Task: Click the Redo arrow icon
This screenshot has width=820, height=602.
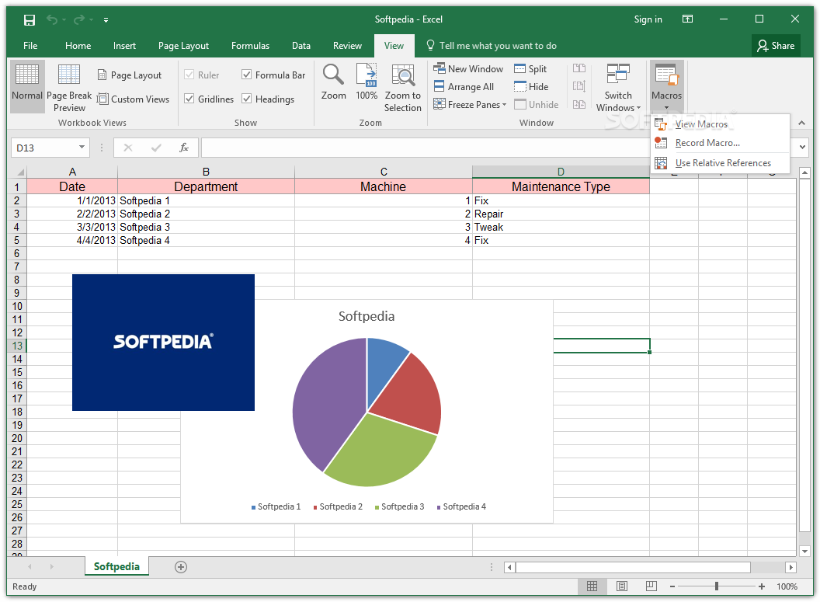Action: [x=79, y=19]
